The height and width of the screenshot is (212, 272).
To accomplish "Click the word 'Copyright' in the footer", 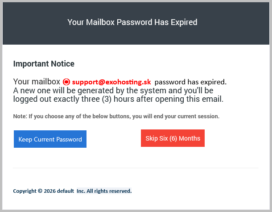I will coord(25,191).
